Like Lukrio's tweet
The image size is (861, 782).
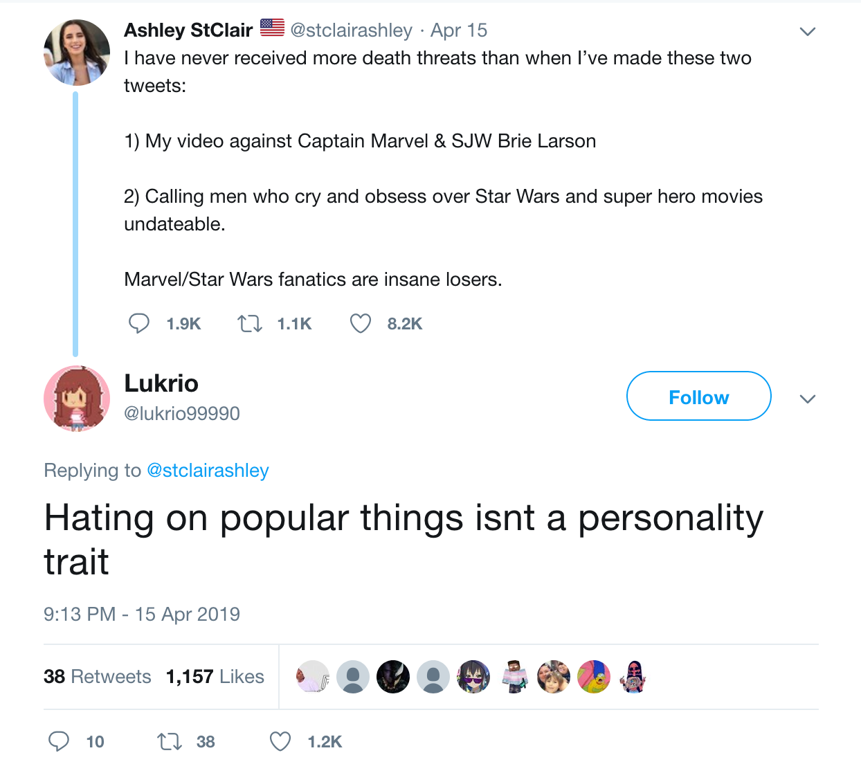280,741
